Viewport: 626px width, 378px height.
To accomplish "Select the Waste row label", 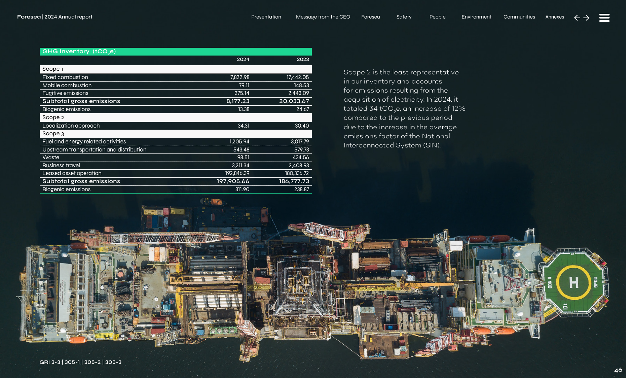I will coord(51,157).
